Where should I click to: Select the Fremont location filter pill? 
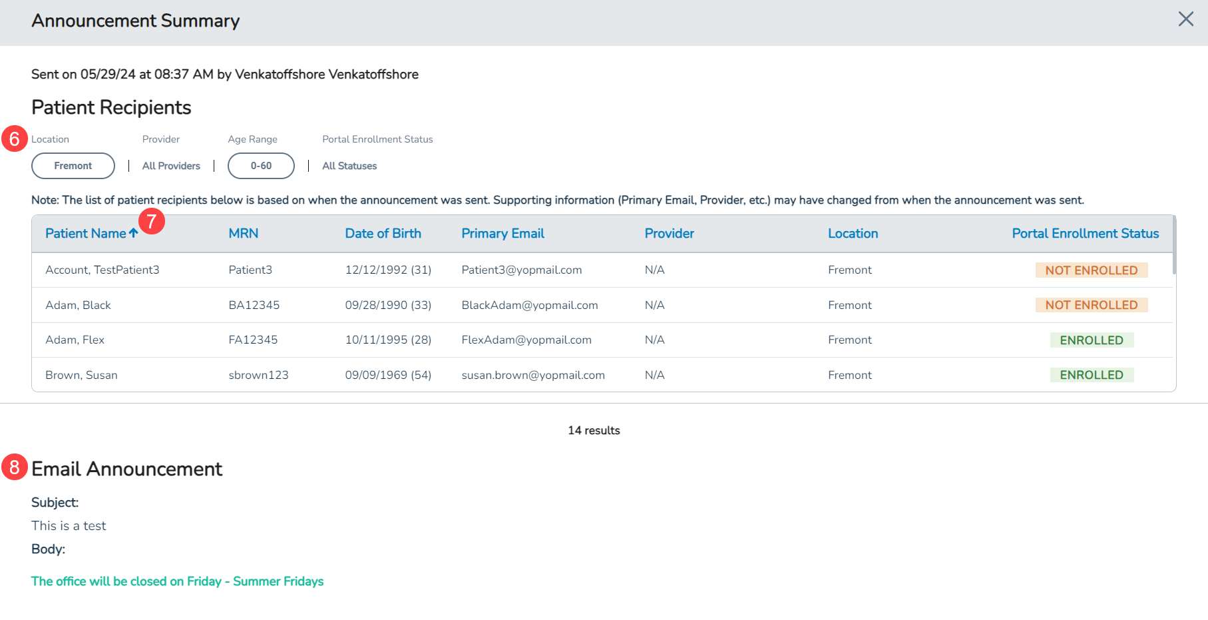73,166
